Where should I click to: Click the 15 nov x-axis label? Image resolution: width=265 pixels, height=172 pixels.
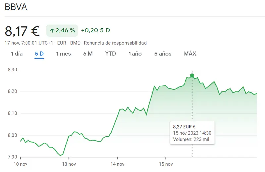(166, 164)
